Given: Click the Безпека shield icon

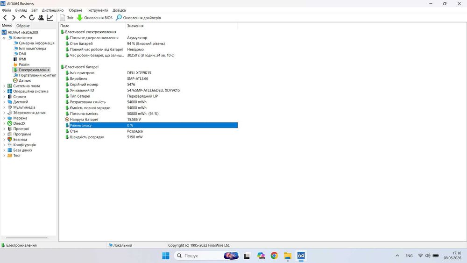Looking at the screenshot, I should coord(9,140).
